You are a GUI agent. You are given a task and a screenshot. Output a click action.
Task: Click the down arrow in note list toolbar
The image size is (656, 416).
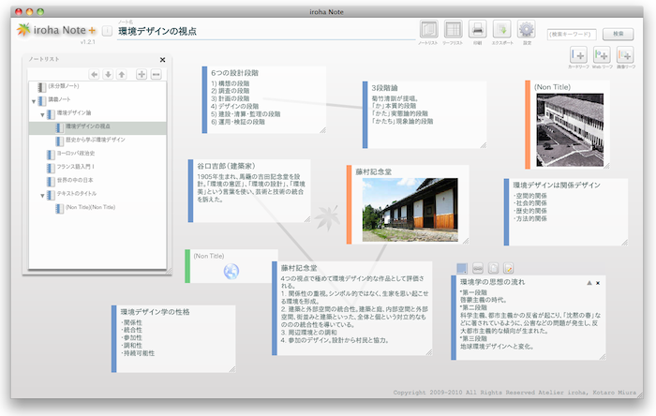coord(108,74)
